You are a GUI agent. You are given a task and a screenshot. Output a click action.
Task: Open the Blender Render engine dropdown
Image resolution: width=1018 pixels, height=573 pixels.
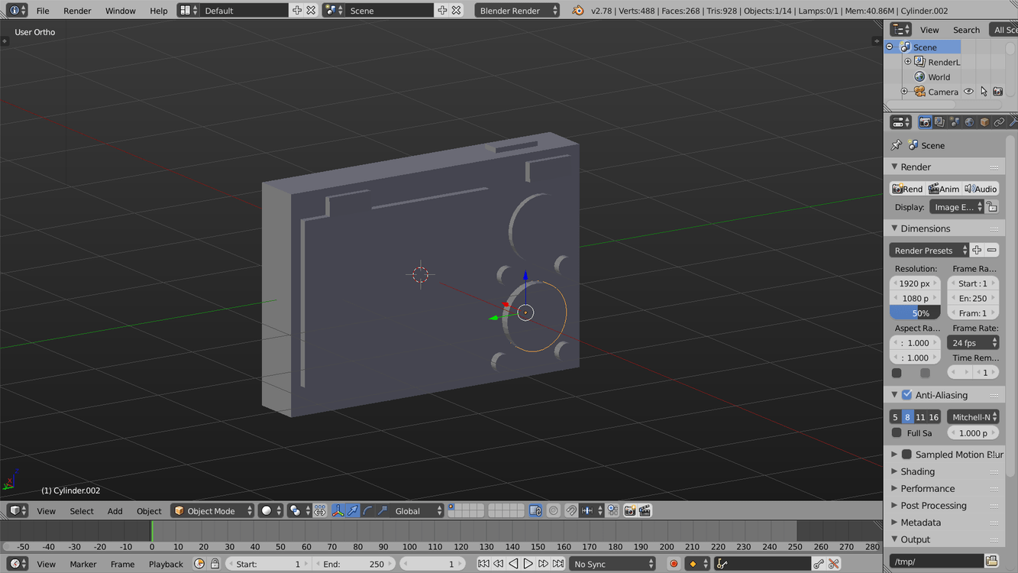click(x=517, y=11)
